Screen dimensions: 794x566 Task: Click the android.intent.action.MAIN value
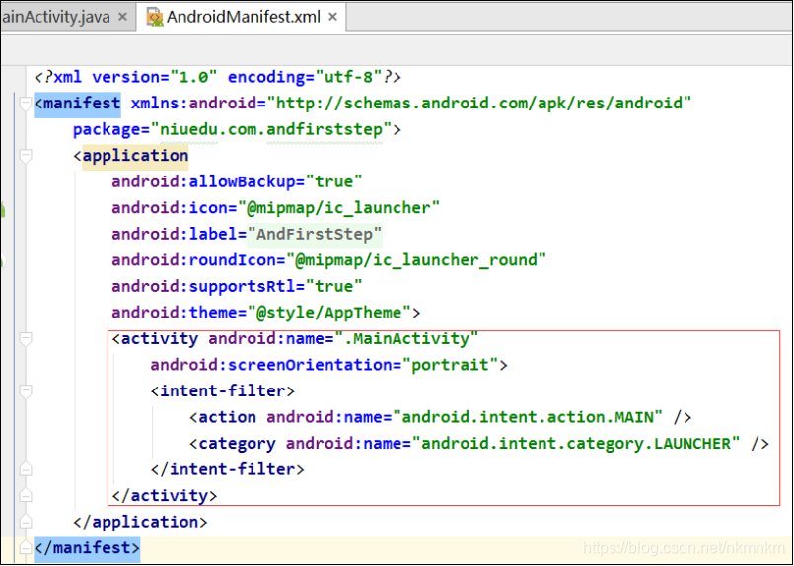(x=527, y=417)
